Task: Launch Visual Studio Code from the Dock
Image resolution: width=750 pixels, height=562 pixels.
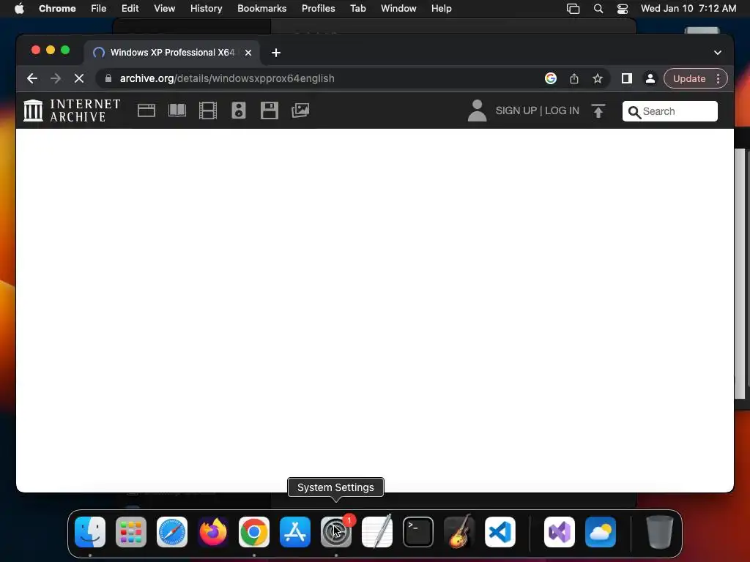Action: tap(500, 532)
